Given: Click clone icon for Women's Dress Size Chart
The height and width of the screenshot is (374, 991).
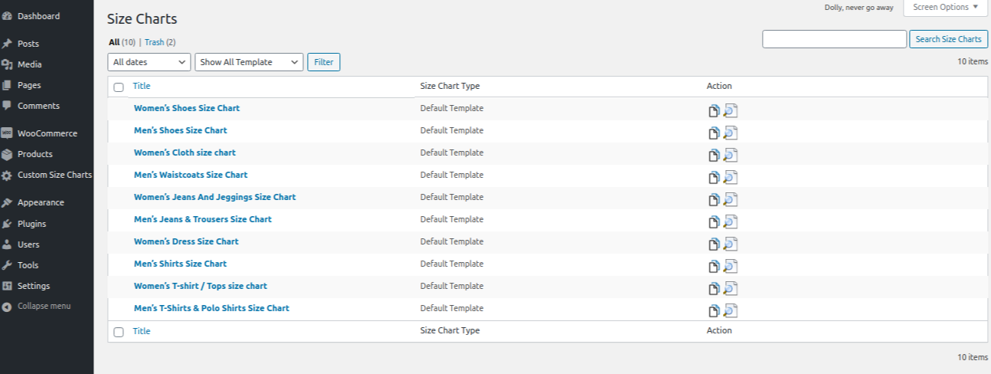Looking at the screenshot, I should (714, 244).
